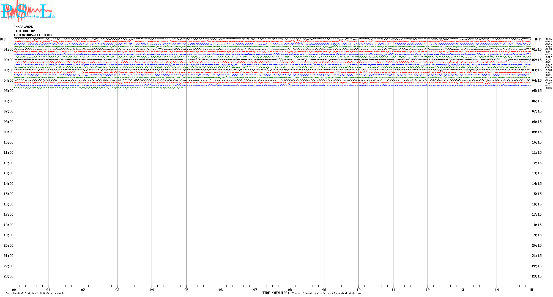Image resolution: width=553 pixels, height=297 pixels.
Task: Click the Each Vertical Division scale note
Action: point(35,293)
